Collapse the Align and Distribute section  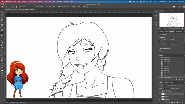(x=159, y=49)
